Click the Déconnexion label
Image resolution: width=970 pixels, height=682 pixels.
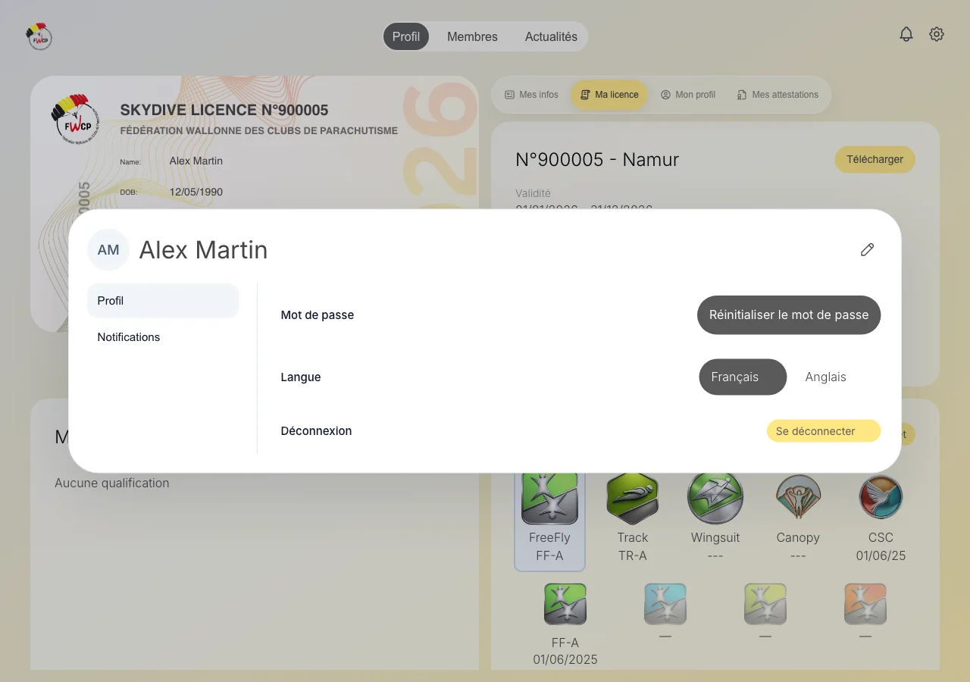[316, 430]
